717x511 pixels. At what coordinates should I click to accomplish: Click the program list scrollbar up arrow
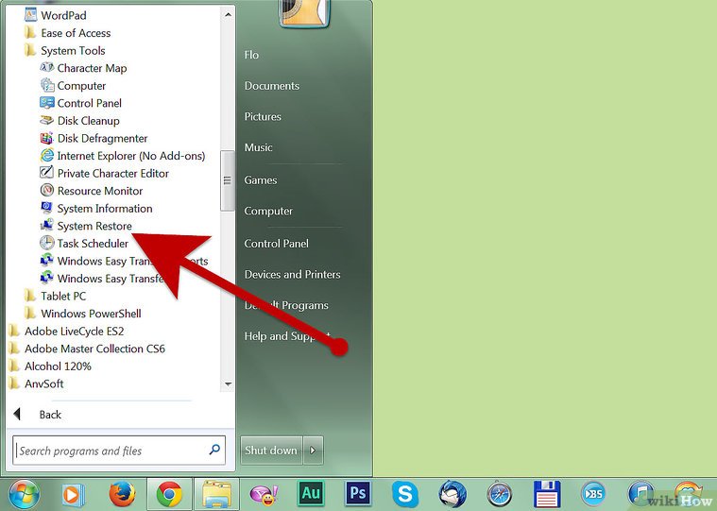point(228,15)
